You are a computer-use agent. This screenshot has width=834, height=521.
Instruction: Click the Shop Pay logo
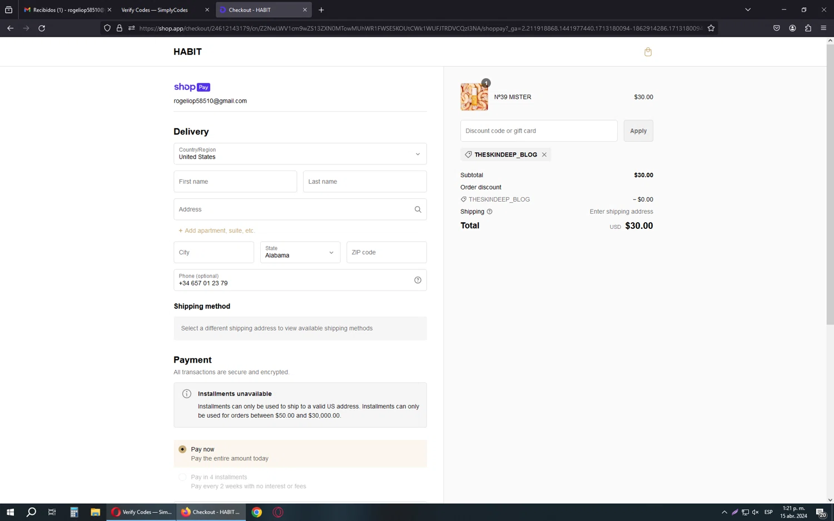coord(192,87)
